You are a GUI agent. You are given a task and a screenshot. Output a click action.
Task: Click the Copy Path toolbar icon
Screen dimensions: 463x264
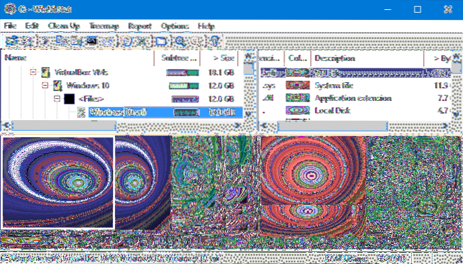62,41
